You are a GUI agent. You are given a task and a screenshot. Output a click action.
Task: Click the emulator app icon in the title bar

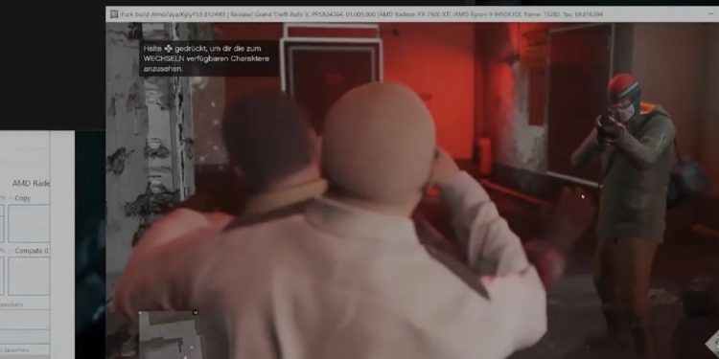click(x=114, y=14)
